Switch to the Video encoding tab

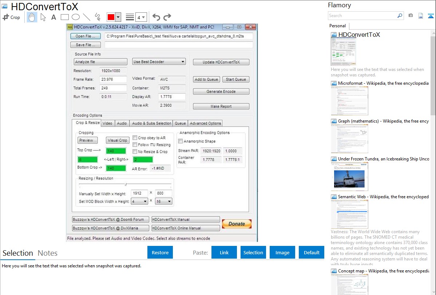[107, 123]
